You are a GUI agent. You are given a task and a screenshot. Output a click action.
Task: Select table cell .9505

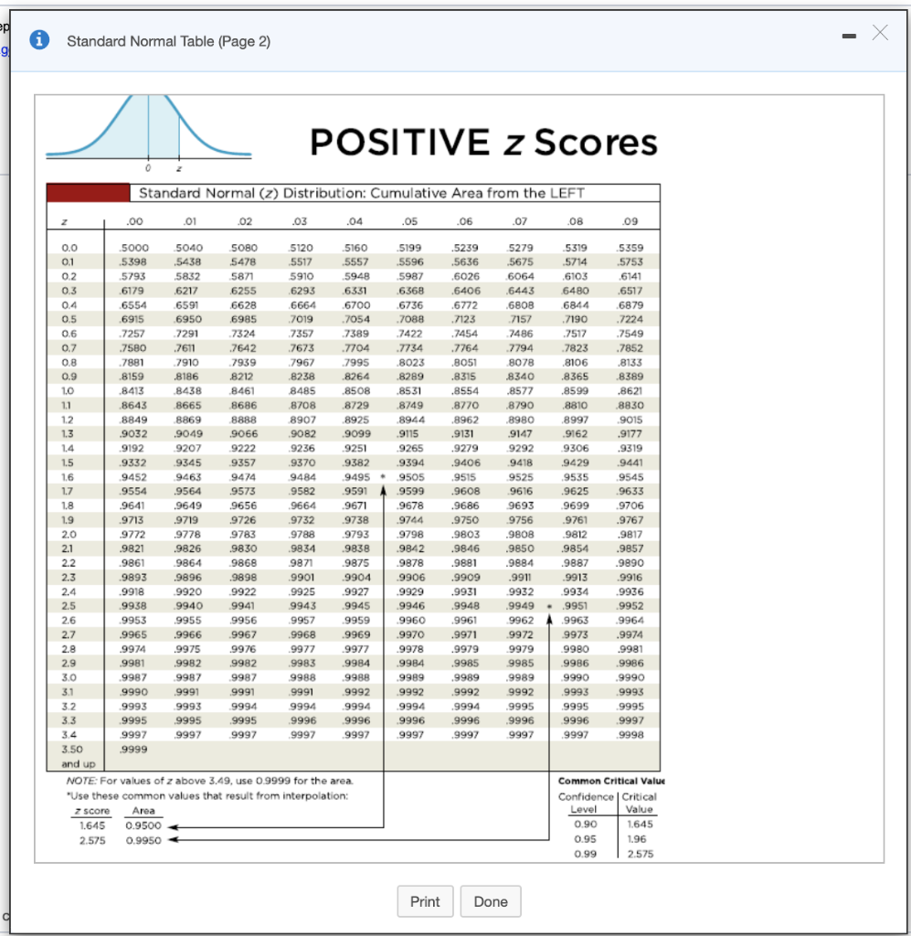coord(410,477)
